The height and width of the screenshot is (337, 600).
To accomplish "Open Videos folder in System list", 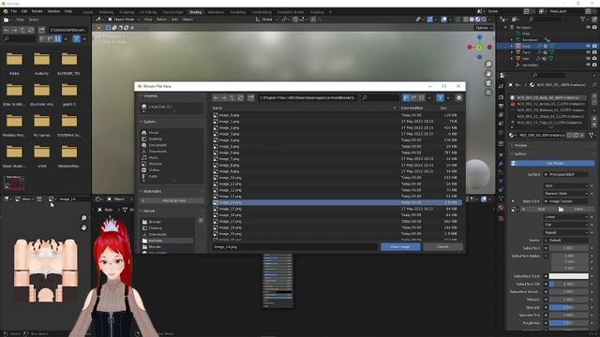I will click(x=154, y=170).
